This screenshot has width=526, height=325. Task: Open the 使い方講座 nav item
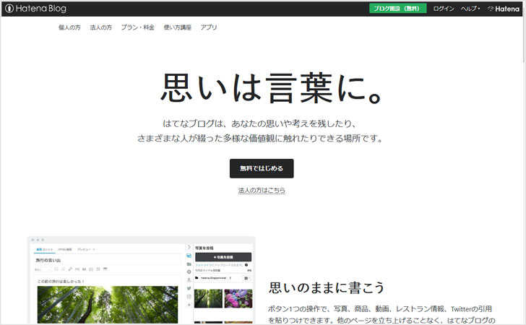(178, 27)
